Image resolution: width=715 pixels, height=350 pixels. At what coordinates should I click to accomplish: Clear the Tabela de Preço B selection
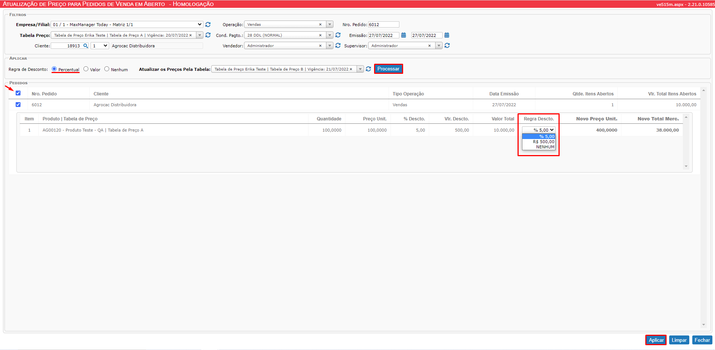point(351,69)
